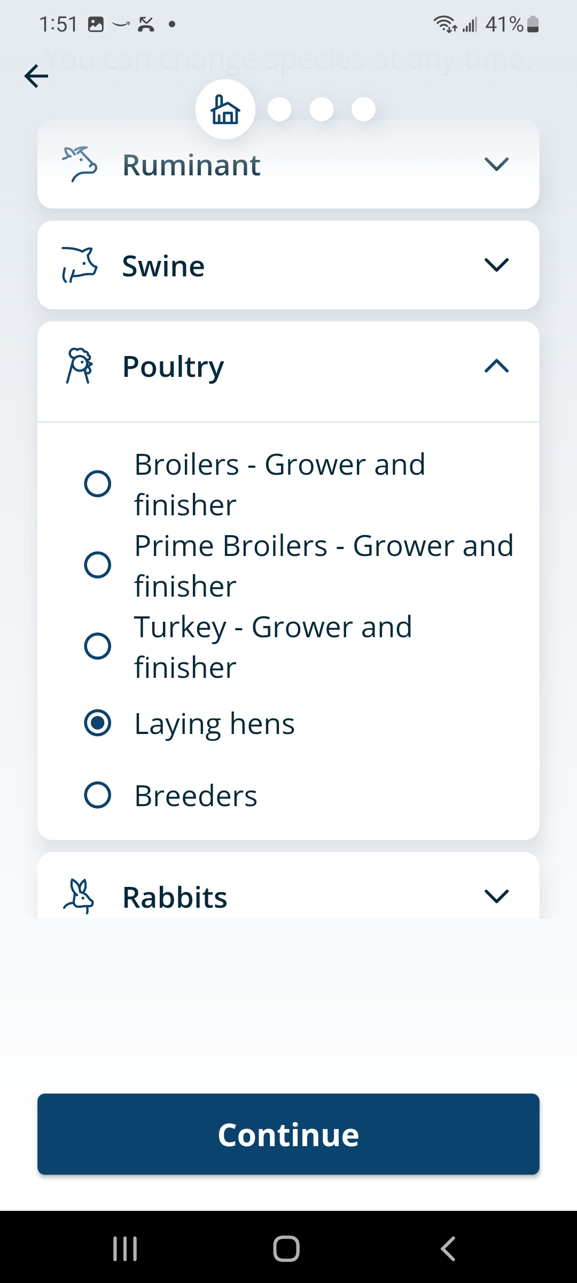Tap the back arrow at top left

tap(36, 76)
